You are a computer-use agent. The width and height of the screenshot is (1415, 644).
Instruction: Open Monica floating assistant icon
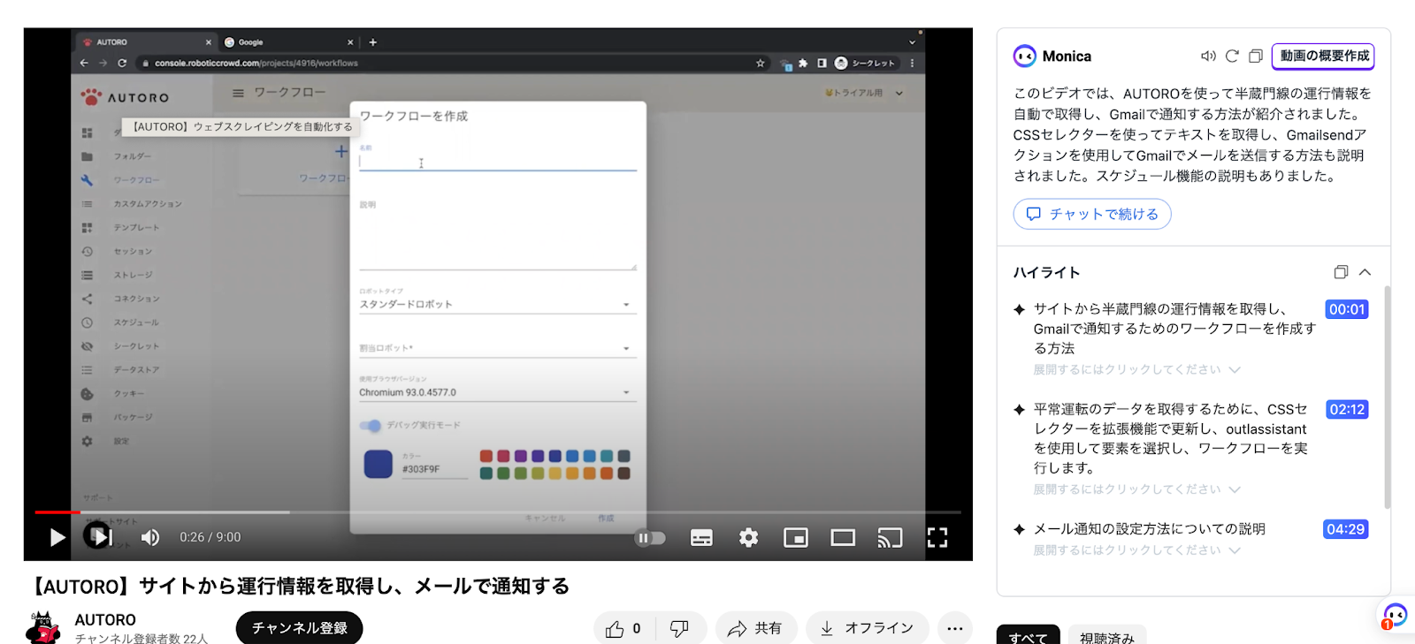pyautogui.click(x=1395, y=615)
